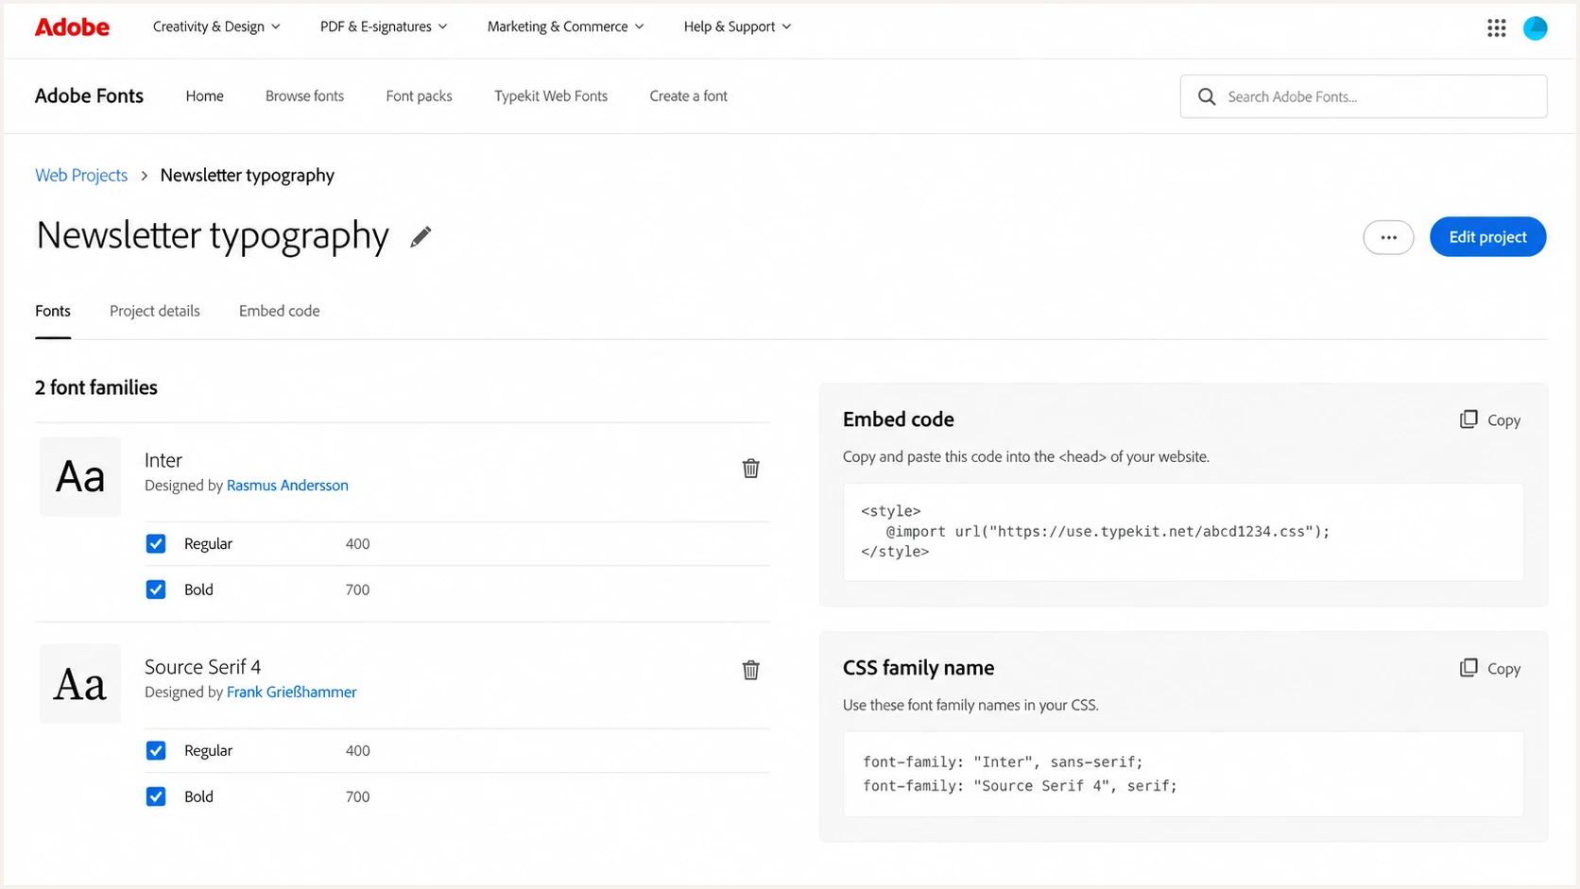This screenshot has height=889, width=1580.
Task: Click the 2 font families heading
Action: pyautogui.click(x=96, y=387)
